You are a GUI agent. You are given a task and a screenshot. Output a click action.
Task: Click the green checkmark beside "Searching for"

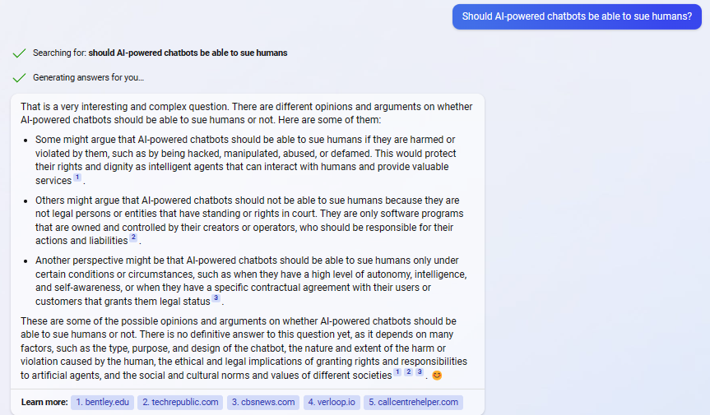19,53
